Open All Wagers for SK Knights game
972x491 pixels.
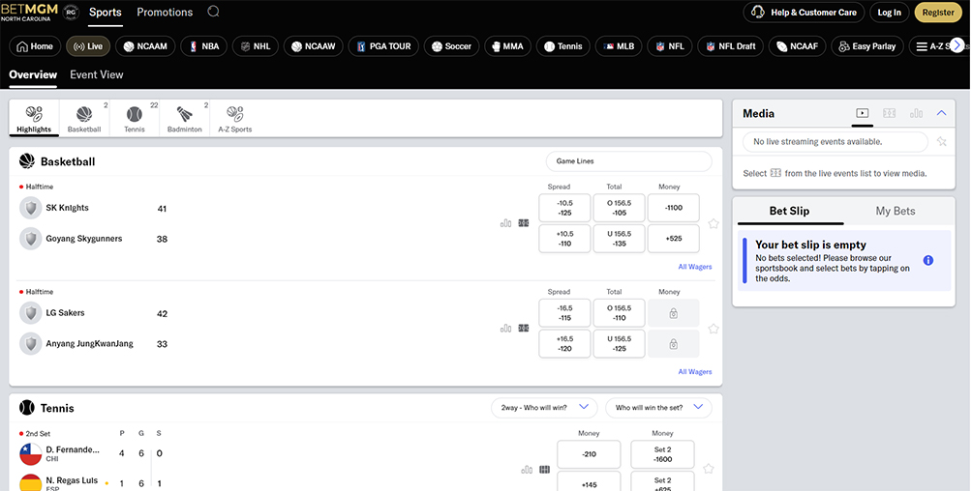coord(695,267)
